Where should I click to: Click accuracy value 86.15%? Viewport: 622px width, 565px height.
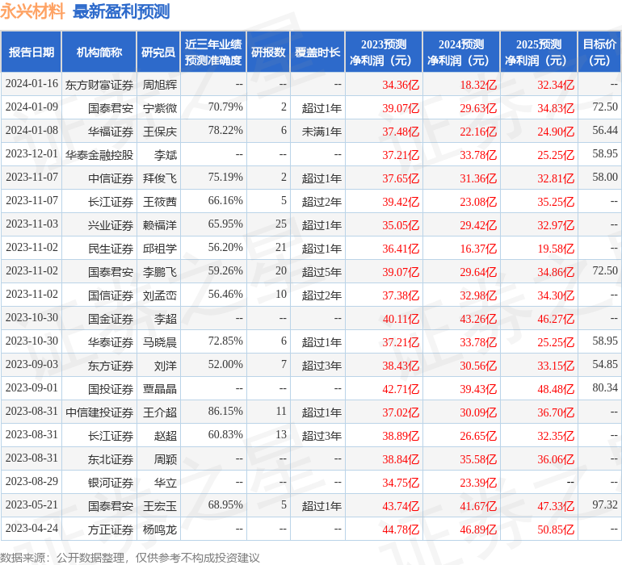225,411
